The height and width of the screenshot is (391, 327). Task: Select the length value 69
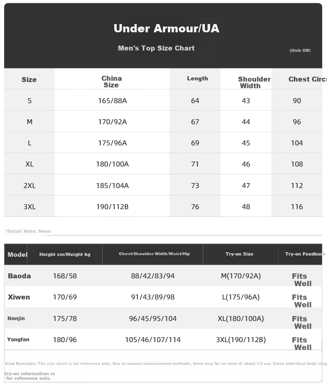[x=195, y=143]
